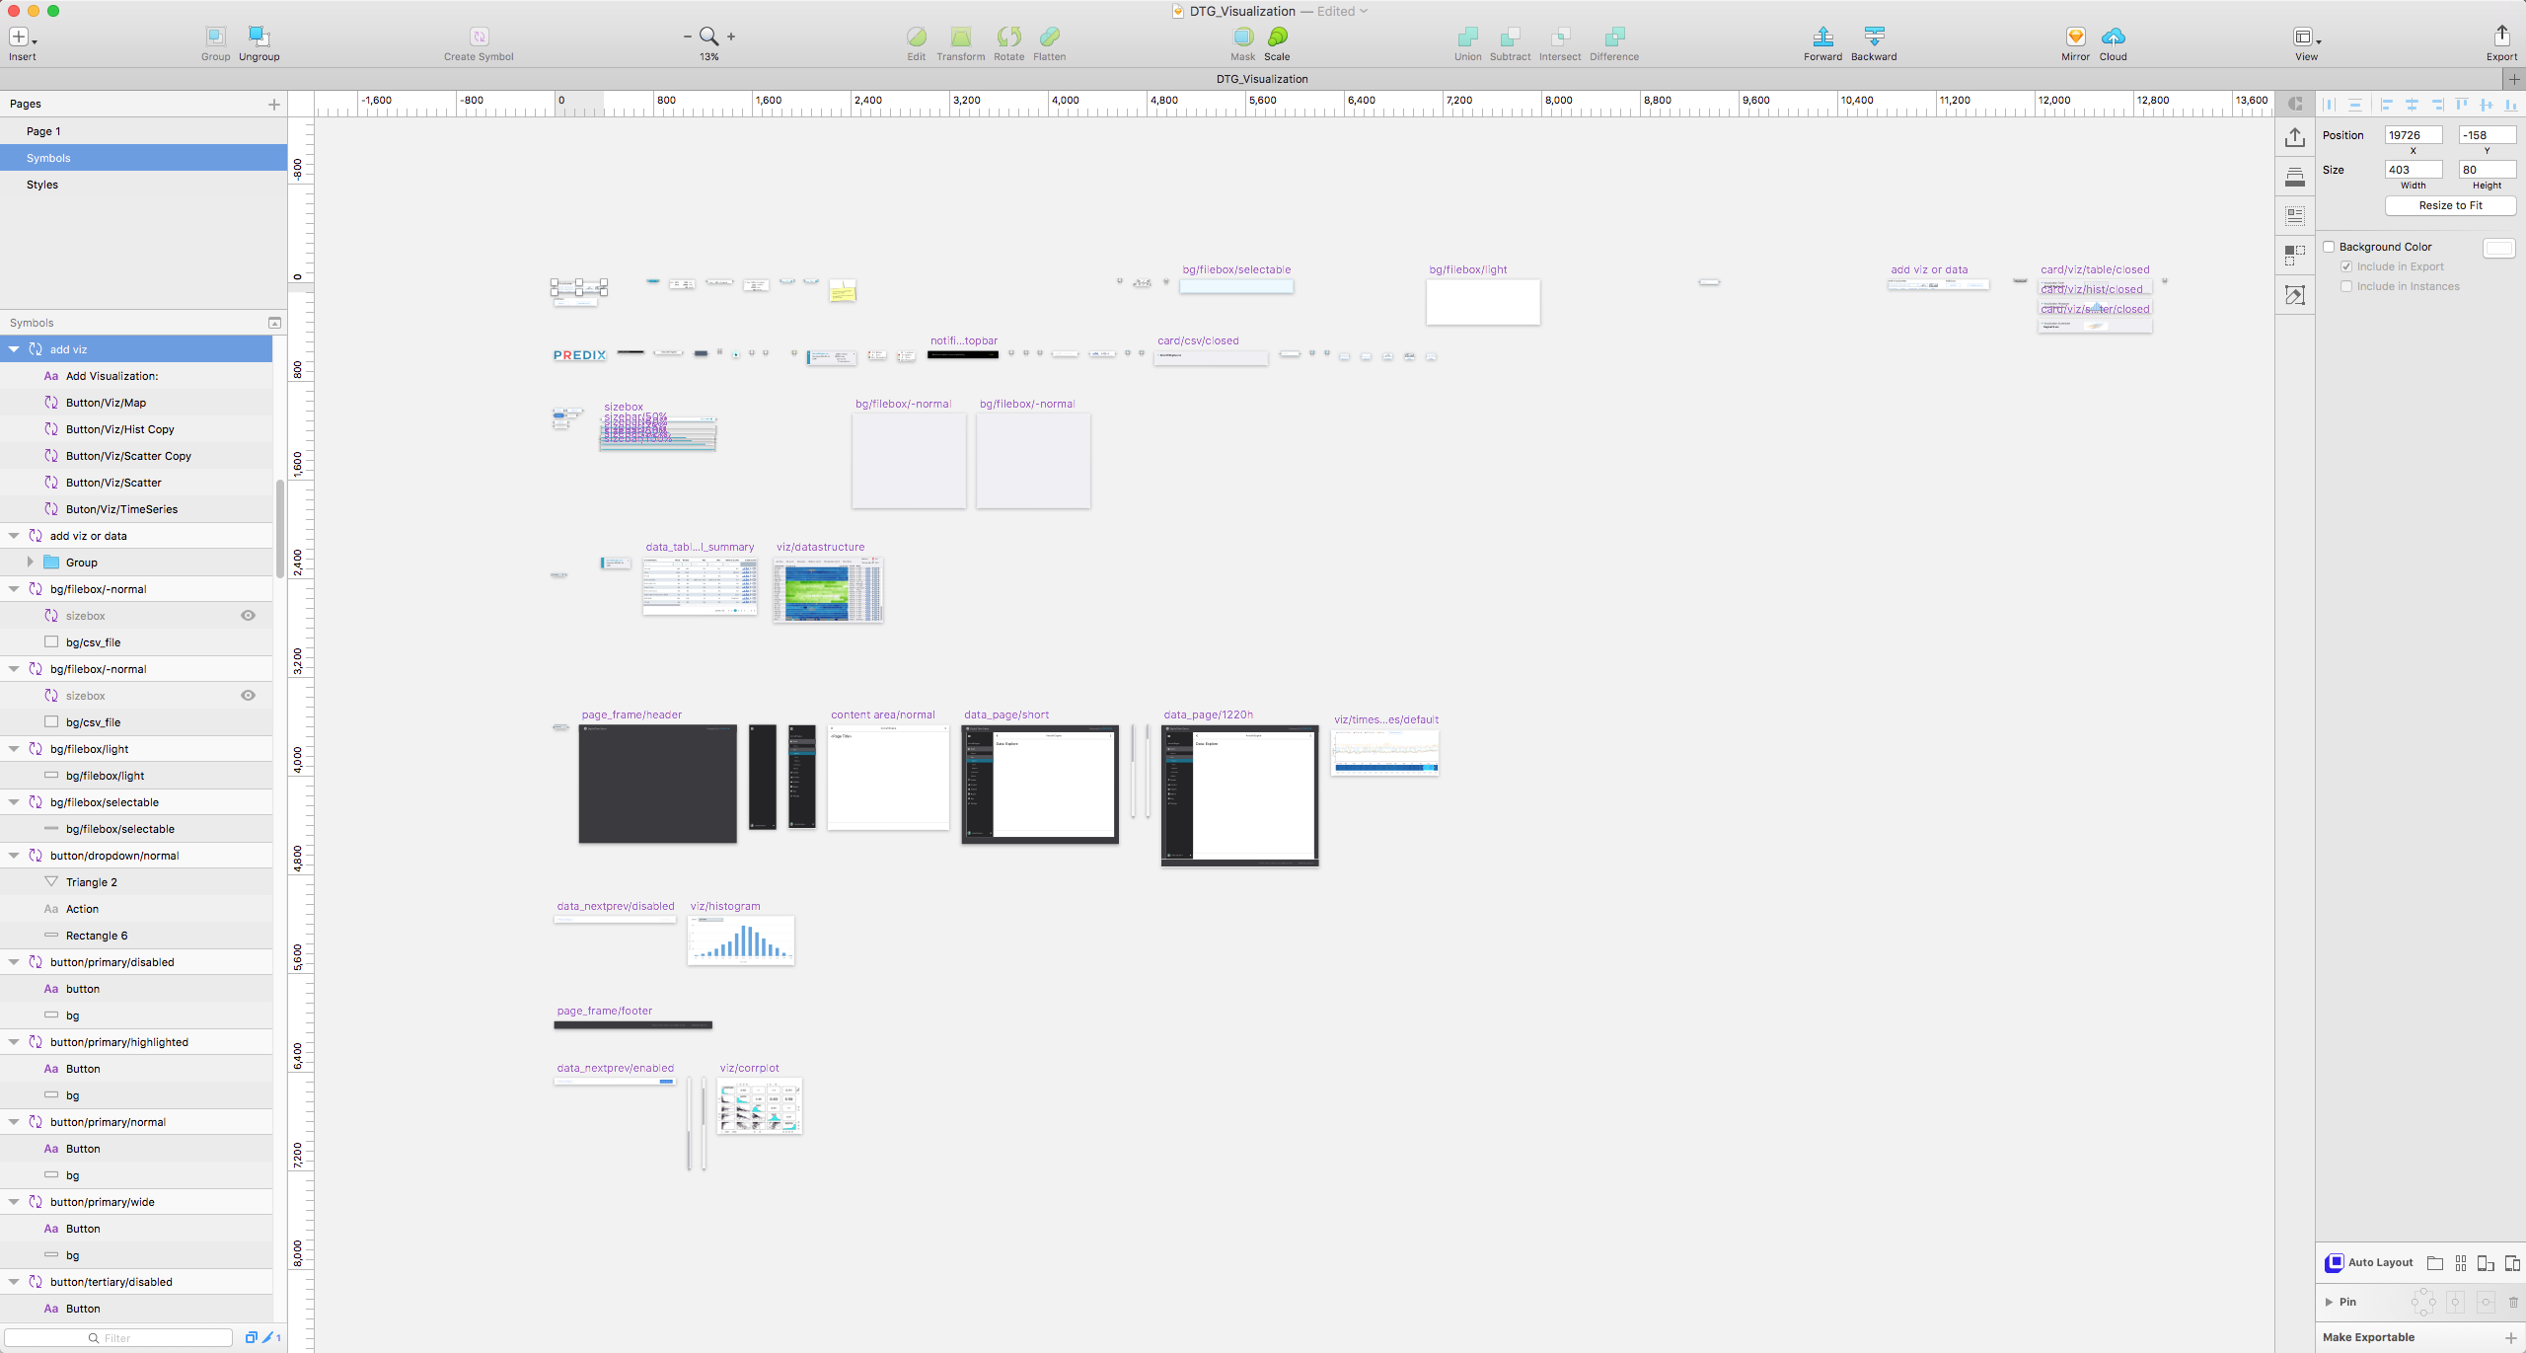Viewport: 2526px width, 1353px height.
Task: Move layer Forward
Action: coord(1822,37)
